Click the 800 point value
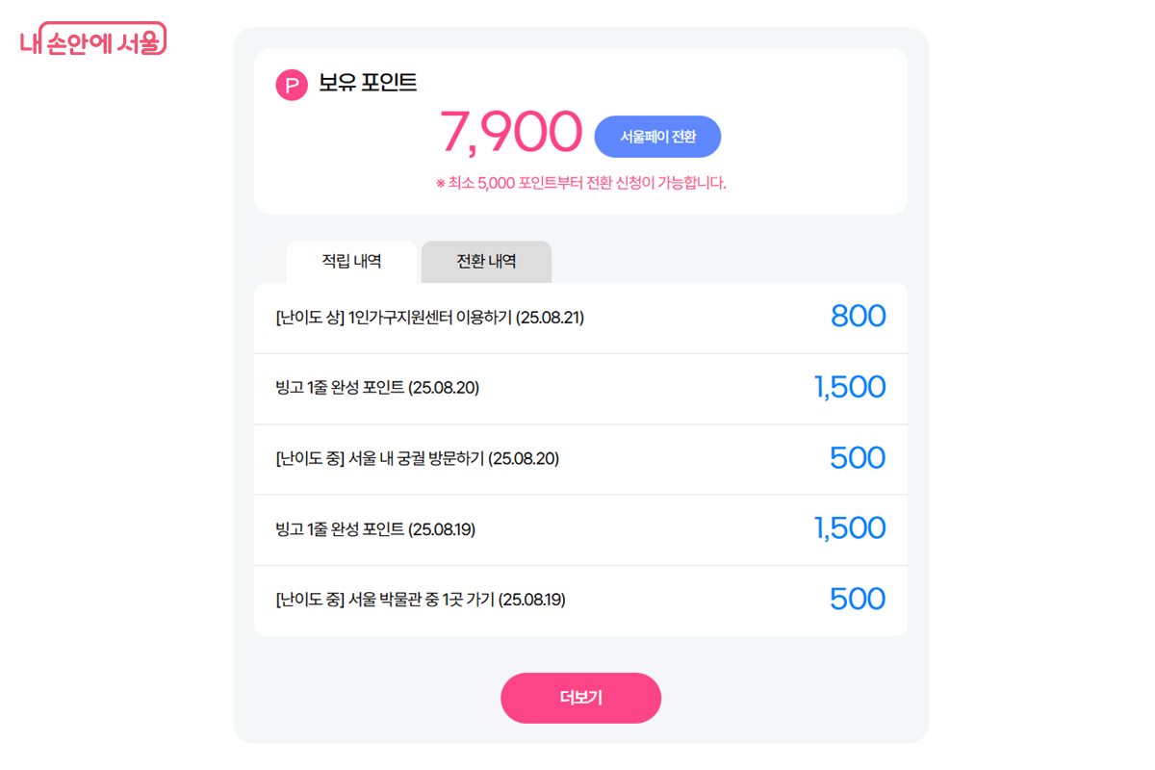The height and width of the screenshot is (770, 1155). coord(857,316)
